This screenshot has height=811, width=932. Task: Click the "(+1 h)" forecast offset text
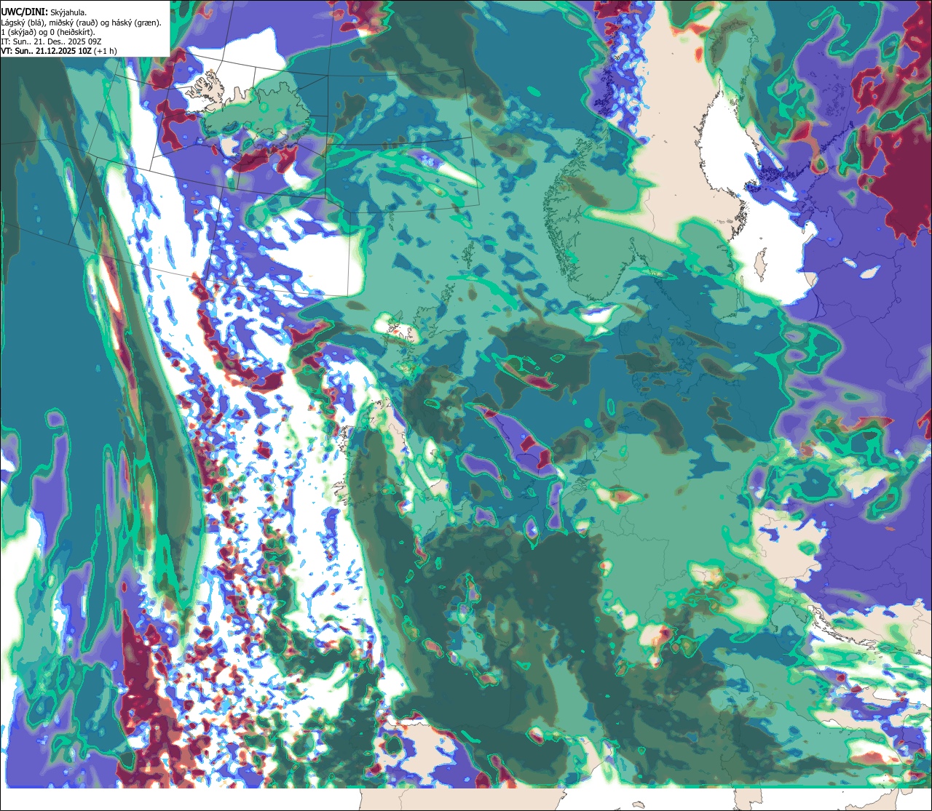pos(105,51)
